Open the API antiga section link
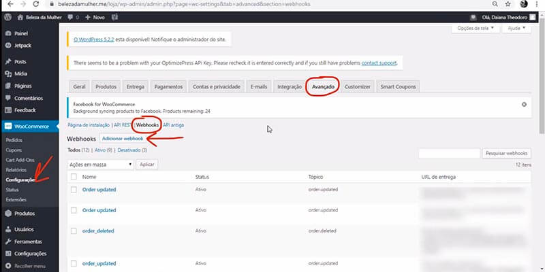This screenshot has height=272, width=545. point(174,125)
